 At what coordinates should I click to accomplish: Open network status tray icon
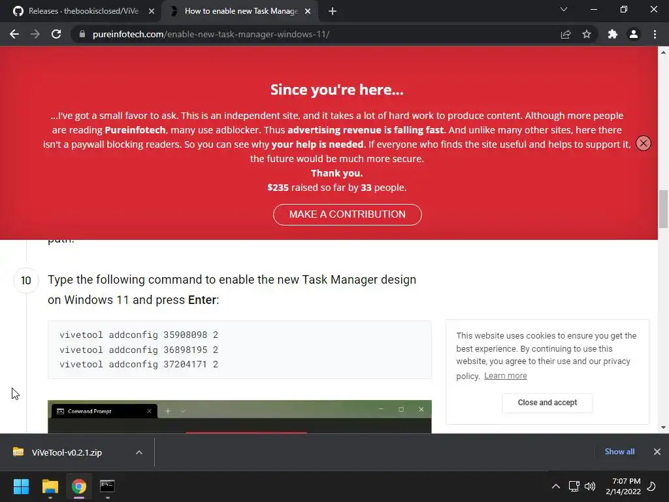click(x=574, y=486)
